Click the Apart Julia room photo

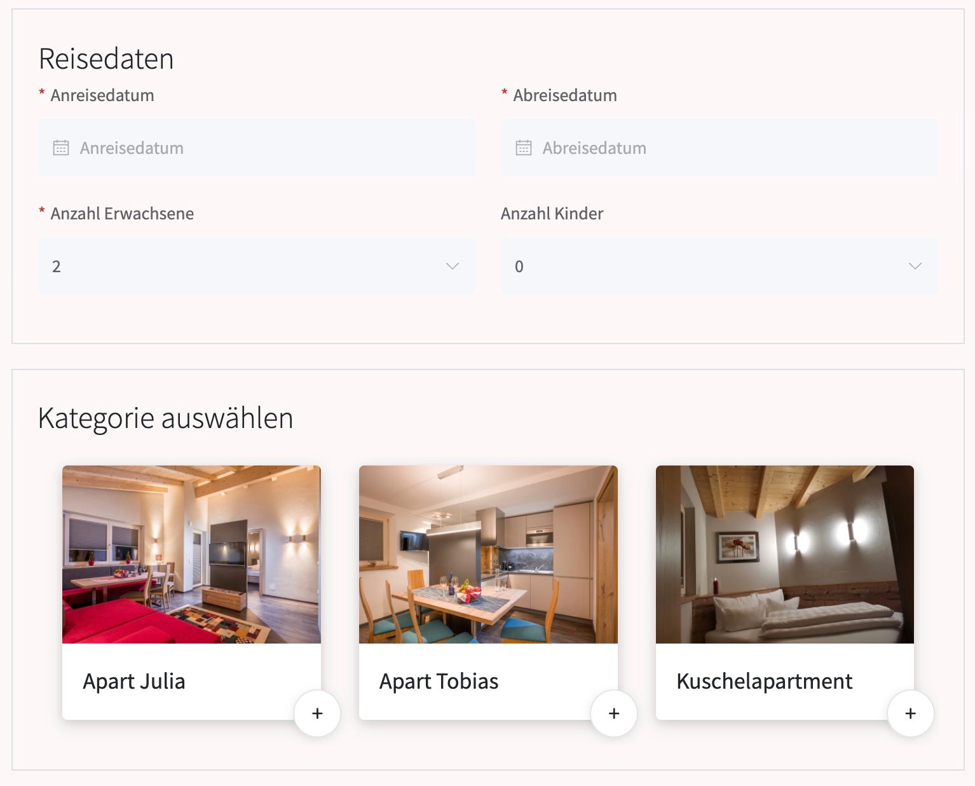(x=191, y=553)
